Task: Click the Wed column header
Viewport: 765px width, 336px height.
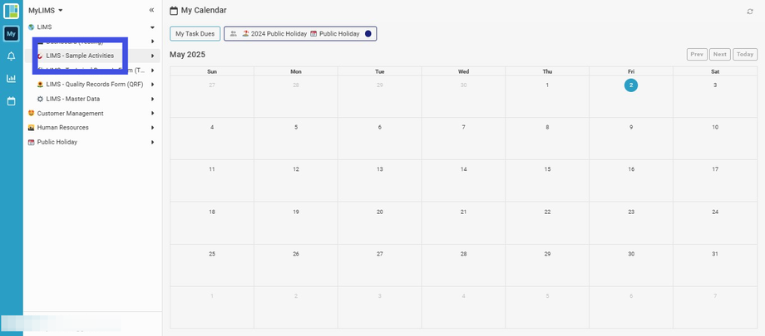Action: tap(463, 71)
